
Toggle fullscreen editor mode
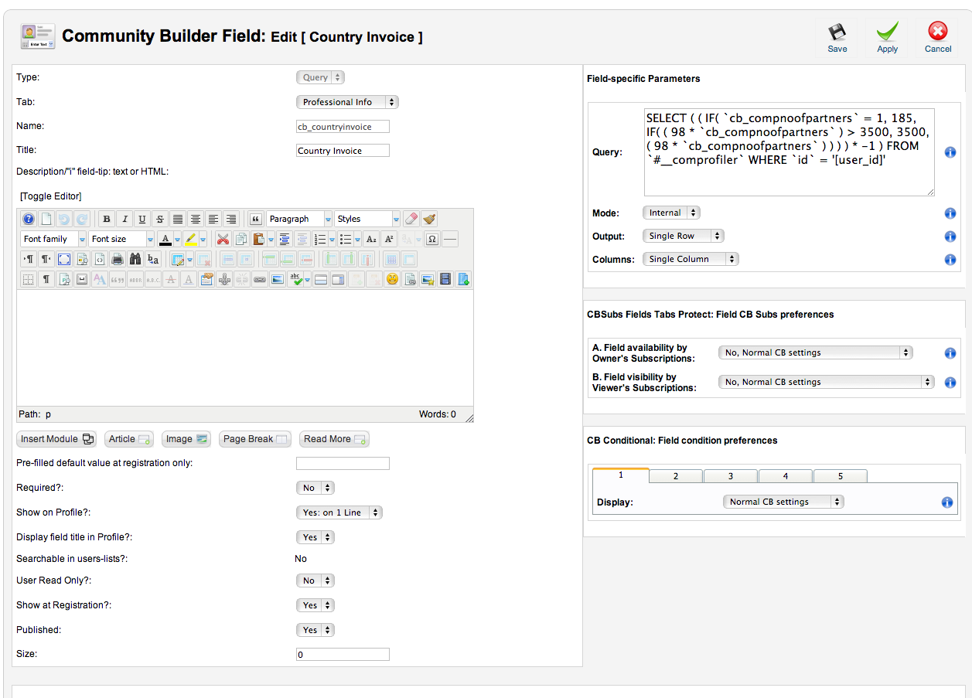point(64,259)
